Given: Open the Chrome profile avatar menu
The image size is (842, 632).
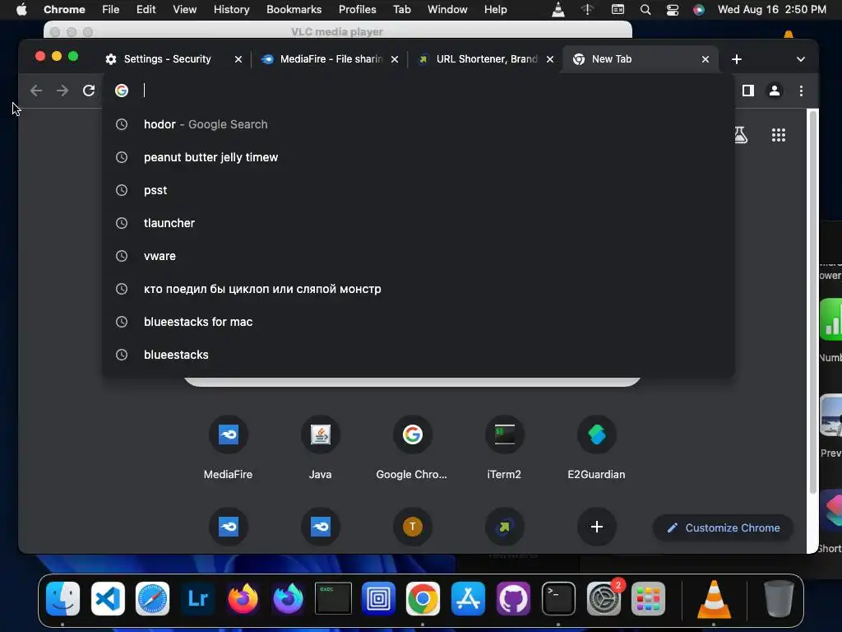Looking at the screenshot, I should (775, 91).
